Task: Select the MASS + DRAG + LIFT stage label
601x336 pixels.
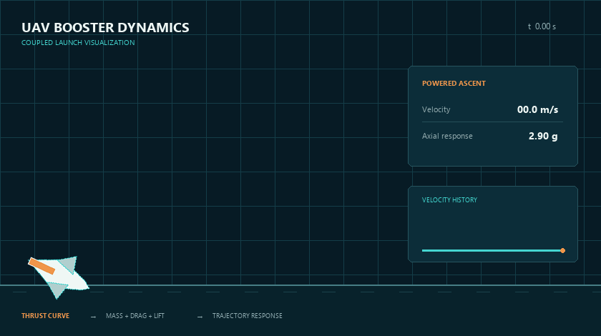Action: [x=135, y=316]
